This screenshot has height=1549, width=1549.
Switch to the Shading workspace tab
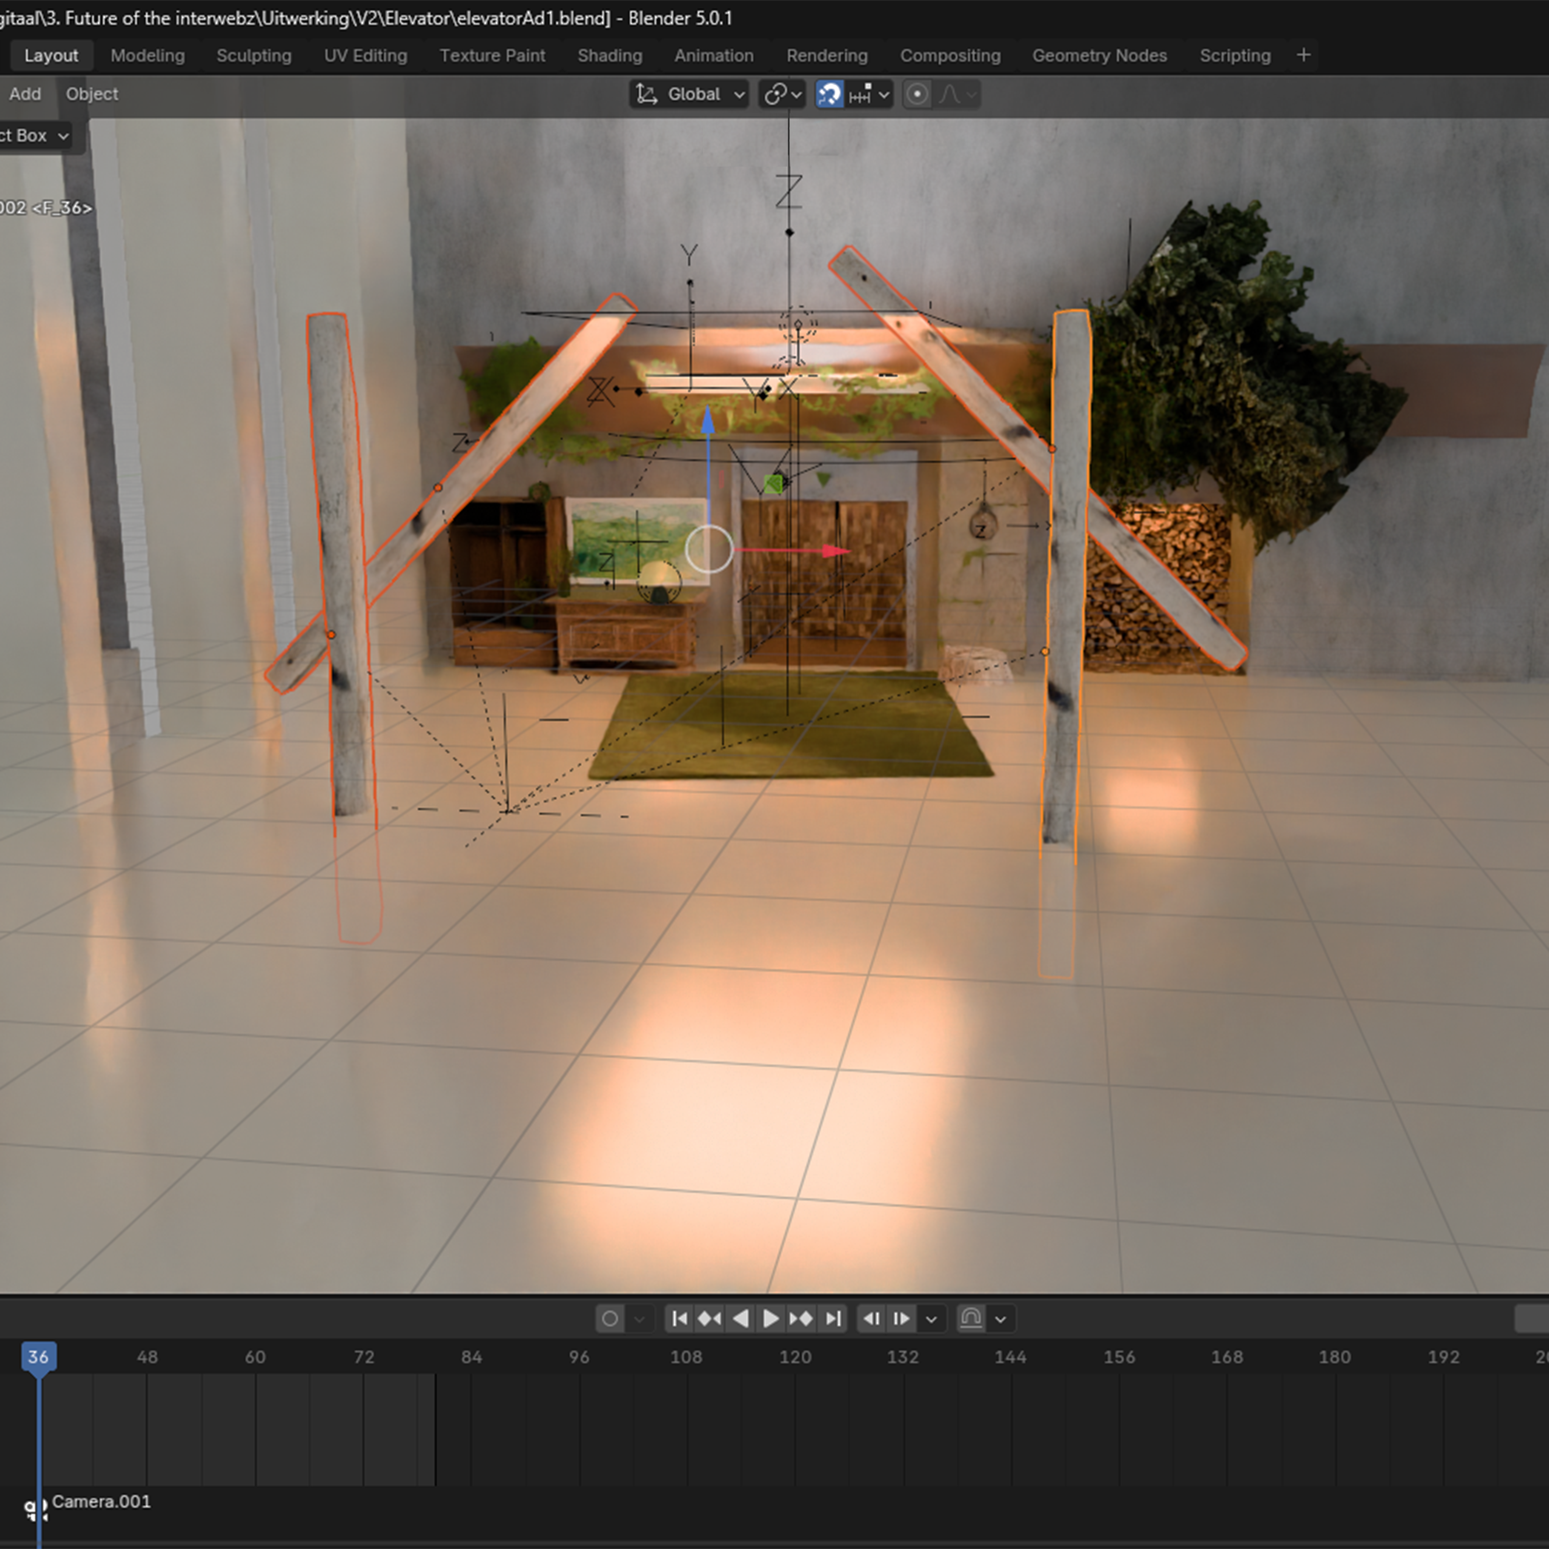point(609,56)
